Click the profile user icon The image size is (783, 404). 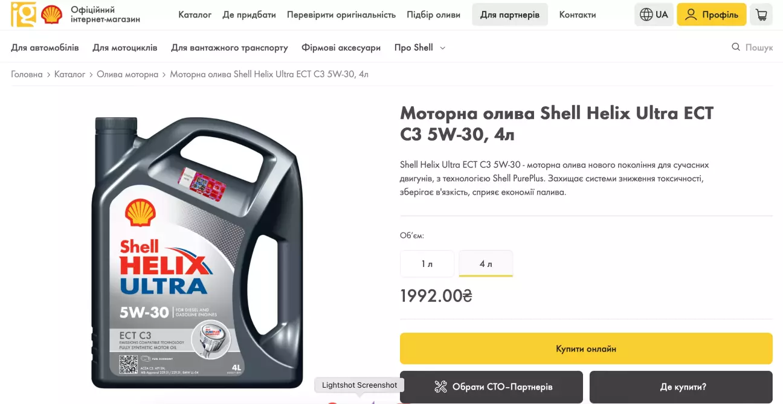tap(691, 14)
